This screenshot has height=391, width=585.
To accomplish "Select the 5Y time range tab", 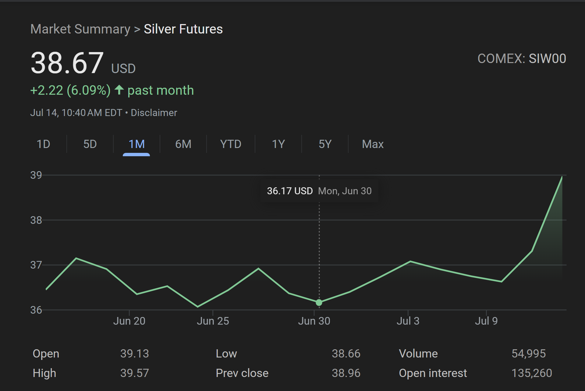I will click(x=325, y=144).
